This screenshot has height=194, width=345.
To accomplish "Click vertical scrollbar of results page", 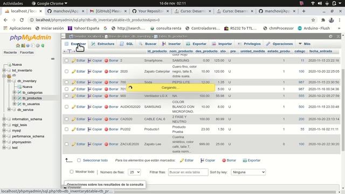I will click(x=343, y=110).
